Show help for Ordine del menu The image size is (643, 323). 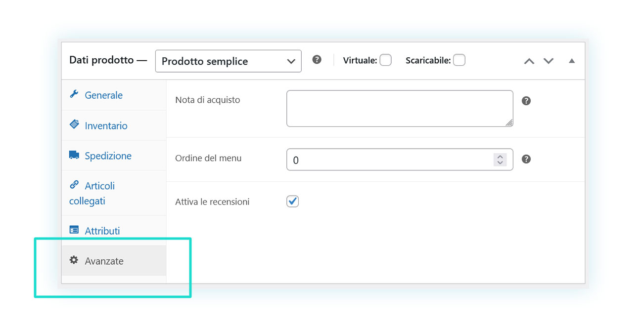(x=526, y=159)
